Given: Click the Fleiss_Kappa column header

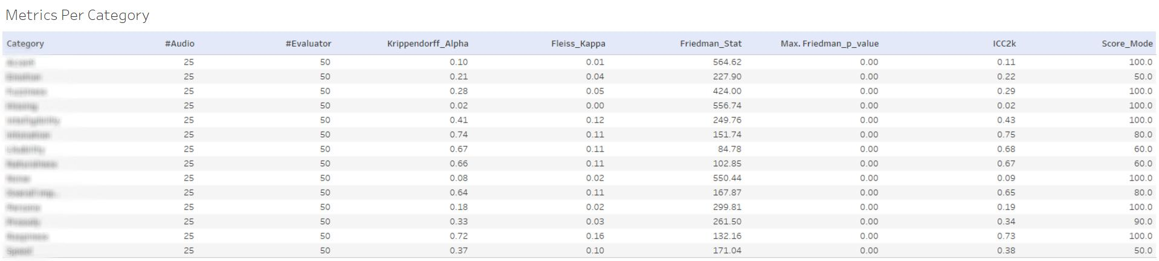Looking at the screenshot, I should pos(578,43).
